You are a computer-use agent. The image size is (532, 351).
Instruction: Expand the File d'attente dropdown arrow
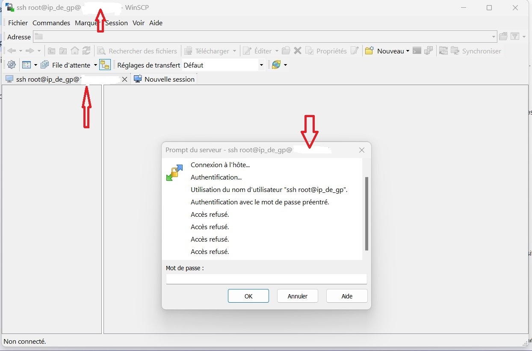click(95, 65)
